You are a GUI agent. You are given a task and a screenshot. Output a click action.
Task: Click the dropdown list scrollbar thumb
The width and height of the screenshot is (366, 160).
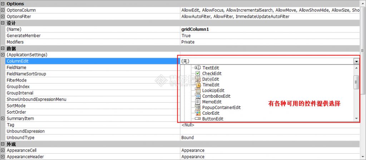tap(356, 82)
